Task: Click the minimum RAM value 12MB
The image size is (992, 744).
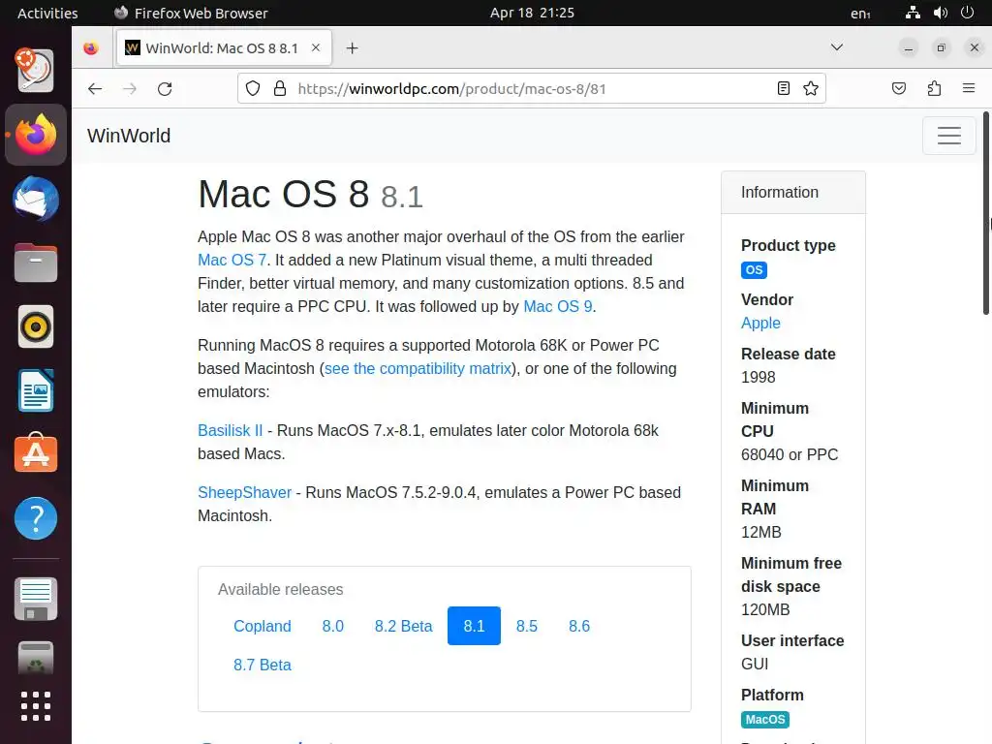Action: (761, 532)
